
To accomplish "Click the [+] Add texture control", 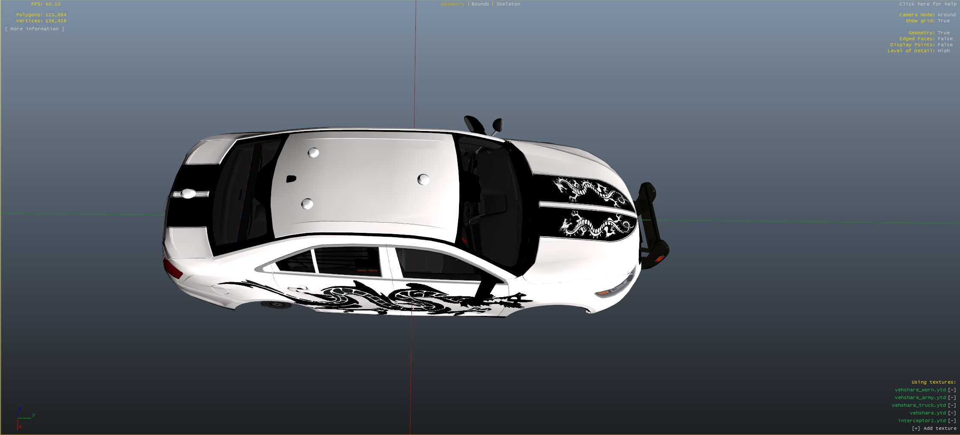I will click(933, 429).
